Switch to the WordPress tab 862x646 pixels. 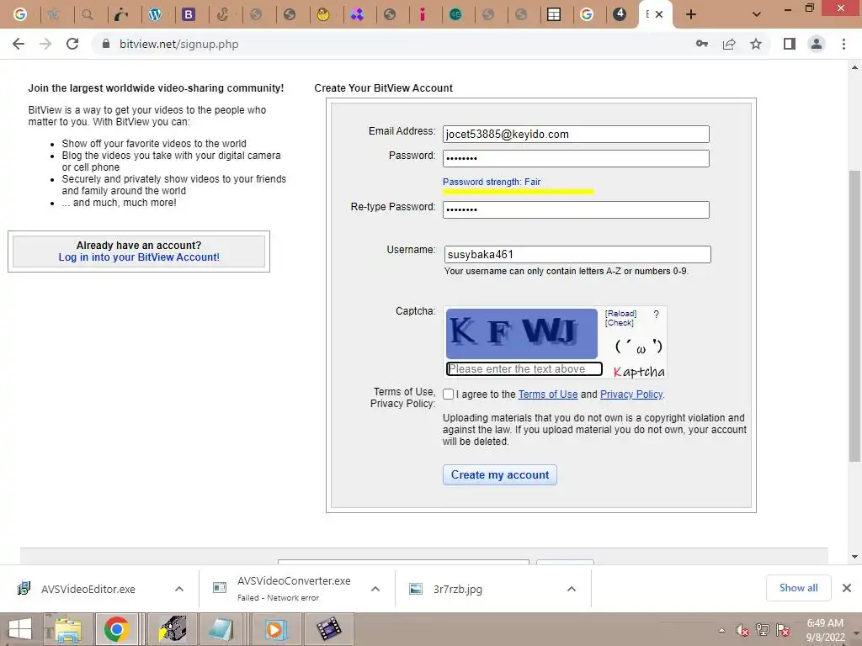tap(155, 15)
